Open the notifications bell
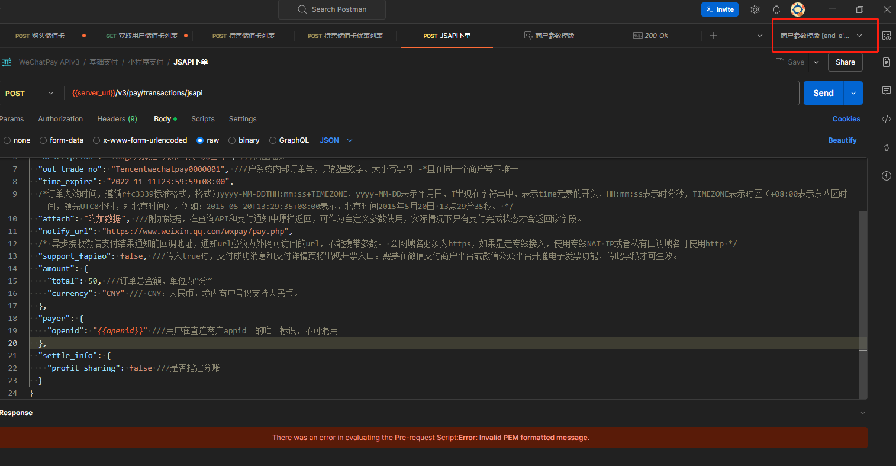896x466 pixels. (776, 9)
